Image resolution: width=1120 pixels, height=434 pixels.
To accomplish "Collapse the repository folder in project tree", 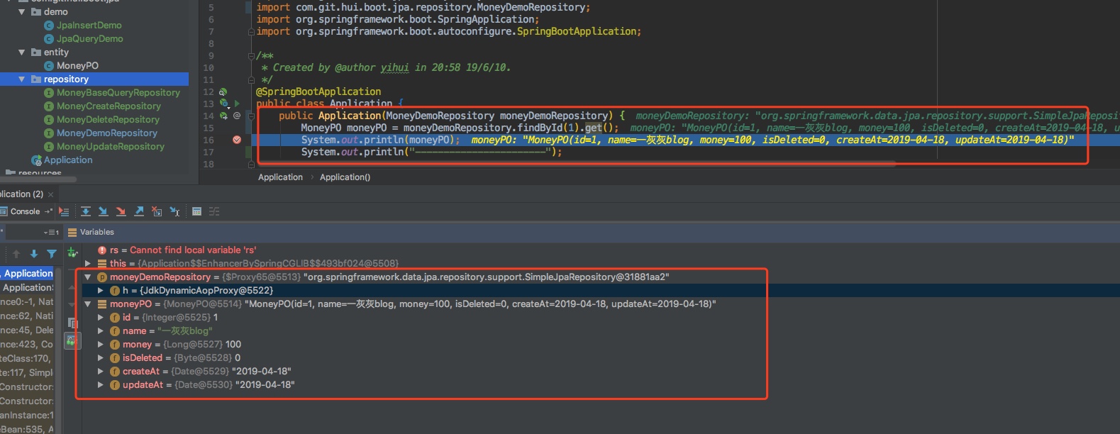I will click(x=21, y=79).
